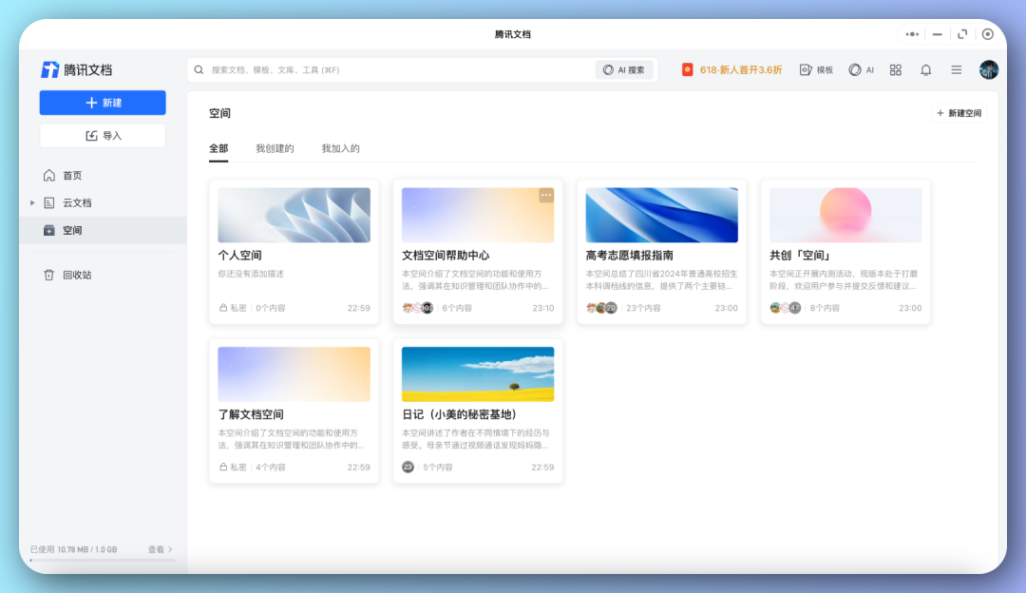Click the storage usage progress bar
This screenshot has height=593, width=1026.
[103, 561]
